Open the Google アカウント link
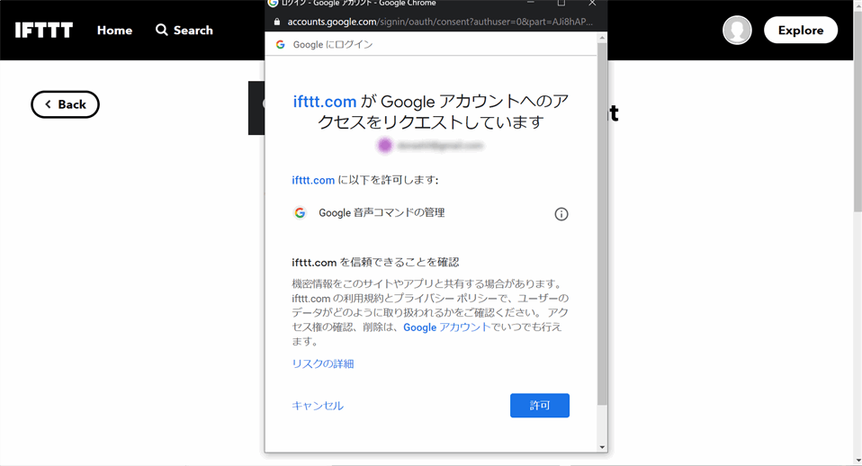Viewport: 862px width, 466px height. 446,327
